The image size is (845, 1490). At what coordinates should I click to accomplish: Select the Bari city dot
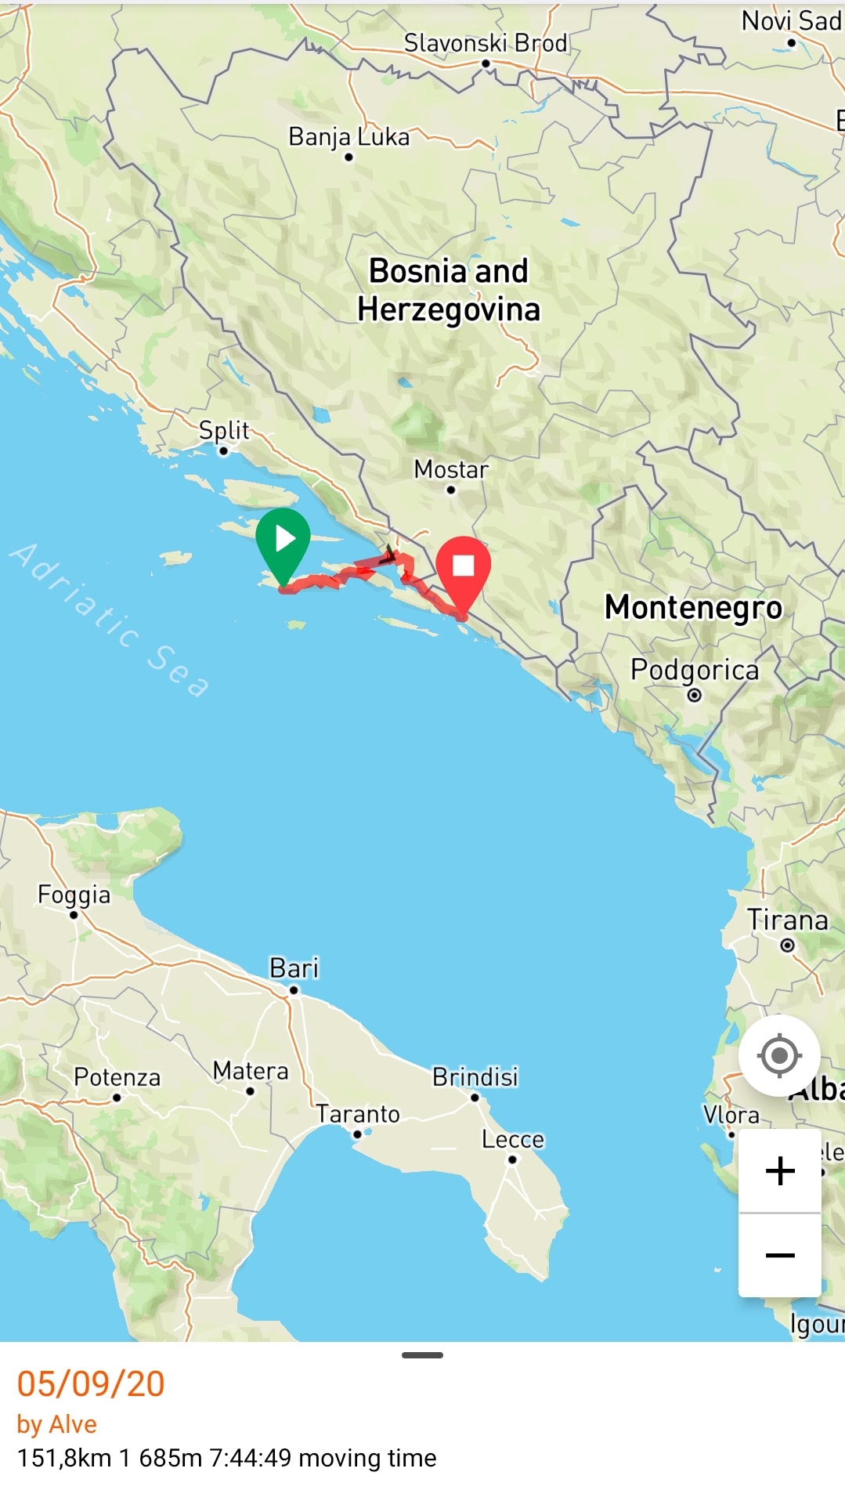[294, 990]
